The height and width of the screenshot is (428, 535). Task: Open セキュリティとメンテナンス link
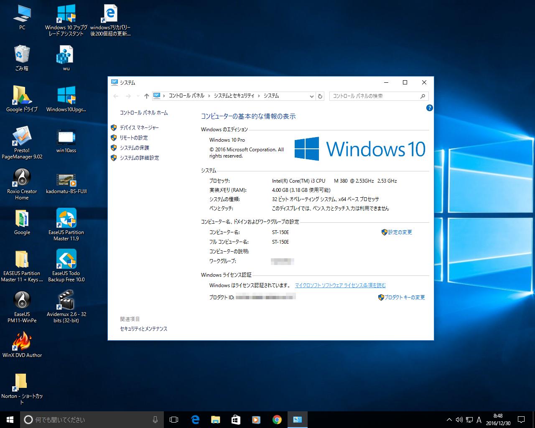(143, 329)
